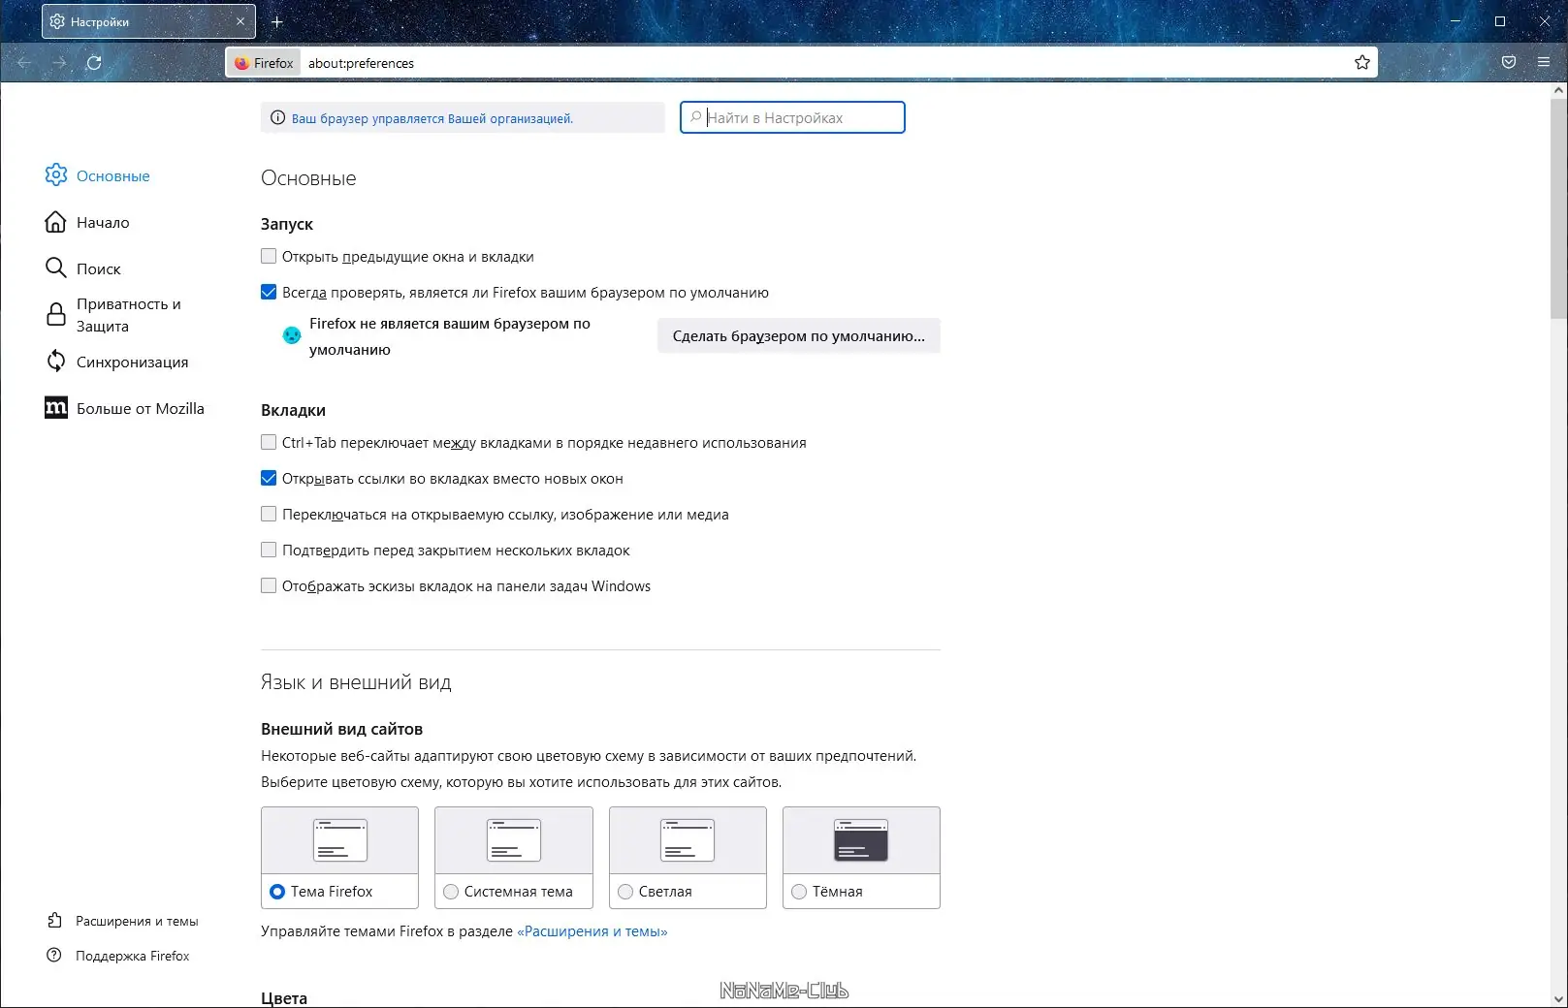Select the Тема Firefox radio button
1568x1008 pixels.
pyautogui.click(x=277, y=892)
